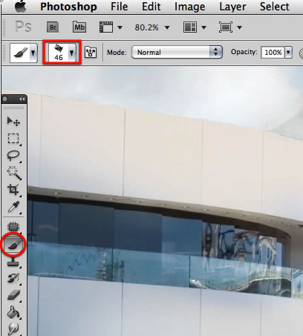Select the Smudge tool

13,329
